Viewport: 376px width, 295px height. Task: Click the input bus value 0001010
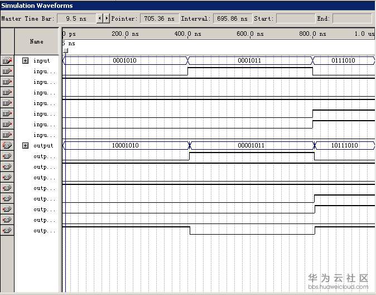click(125, 60)
